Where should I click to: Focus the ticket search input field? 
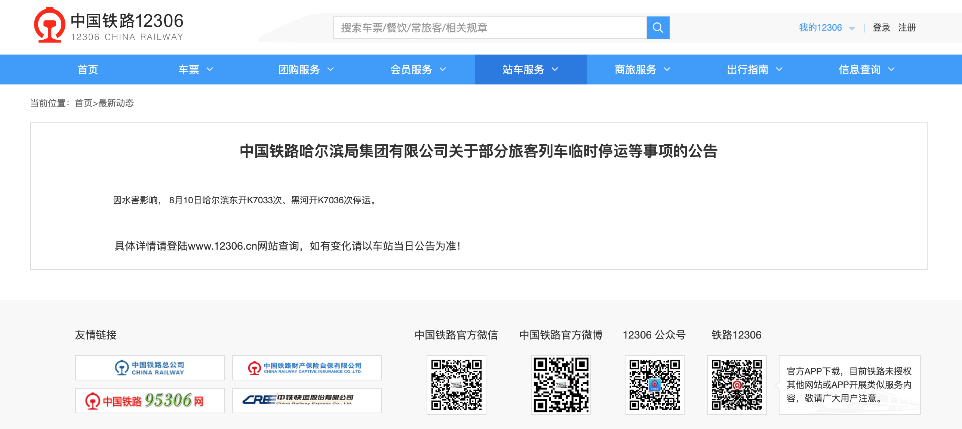pyautogui.click(x=490, y=28)
